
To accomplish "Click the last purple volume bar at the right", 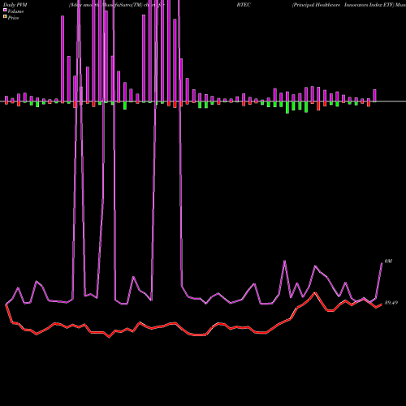I will [375, 96].
